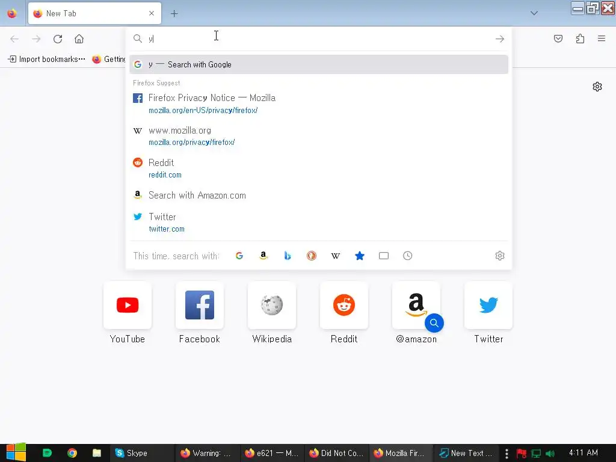
Task: Close the New Tab tab
Action: (x=152, y=13)
